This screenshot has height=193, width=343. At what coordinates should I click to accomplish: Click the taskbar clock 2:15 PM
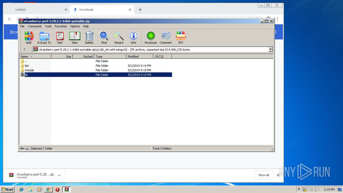[329, 190]
